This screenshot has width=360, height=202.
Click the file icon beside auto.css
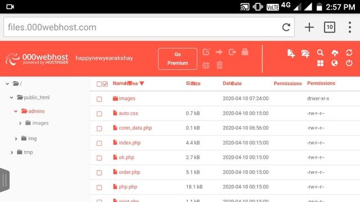click(115, 113)
